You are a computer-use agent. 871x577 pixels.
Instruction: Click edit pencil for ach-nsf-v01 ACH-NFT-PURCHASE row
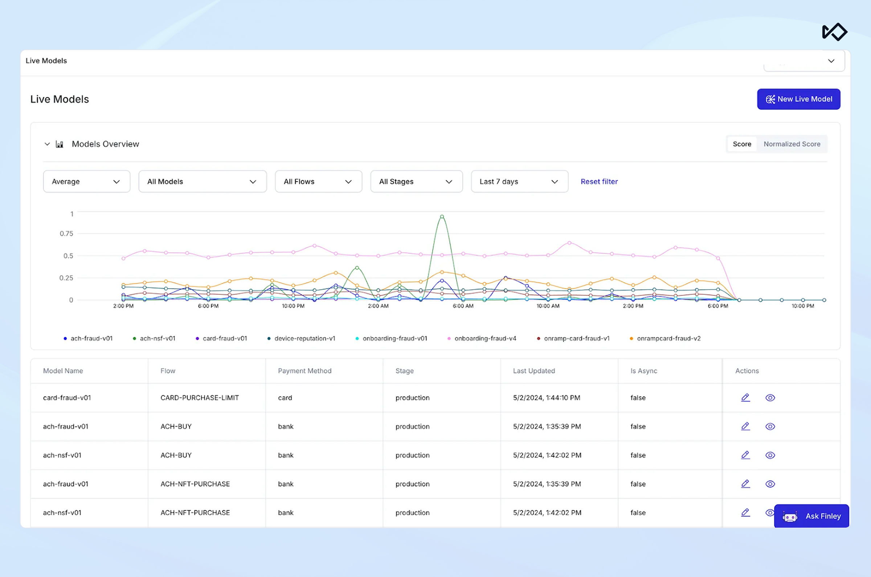[x=745, y=512]
